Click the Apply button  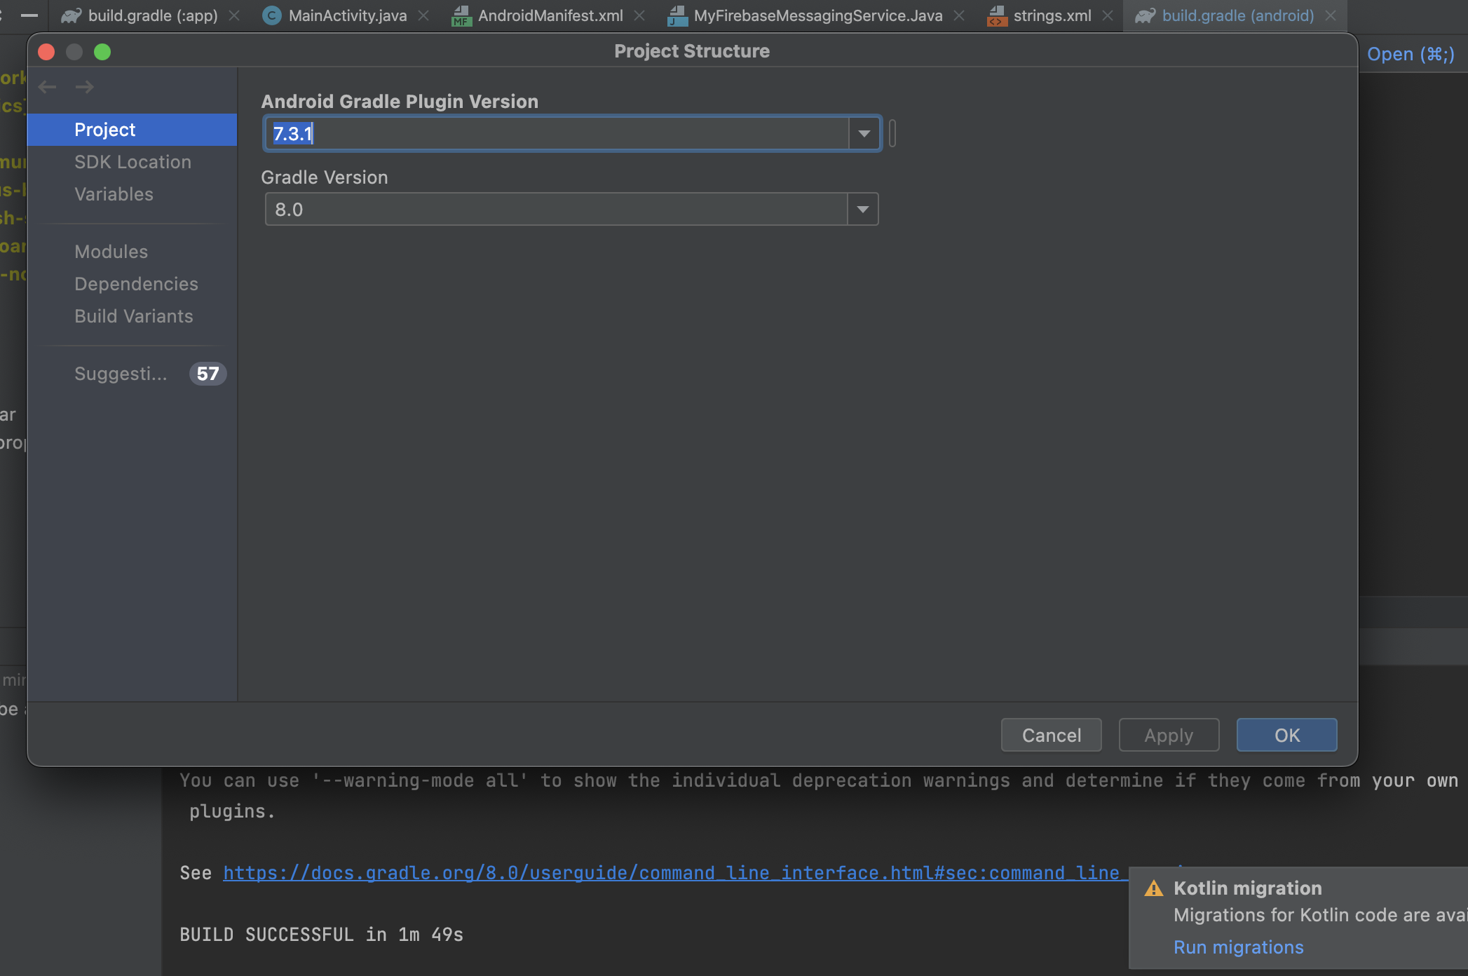(1168, 735)
